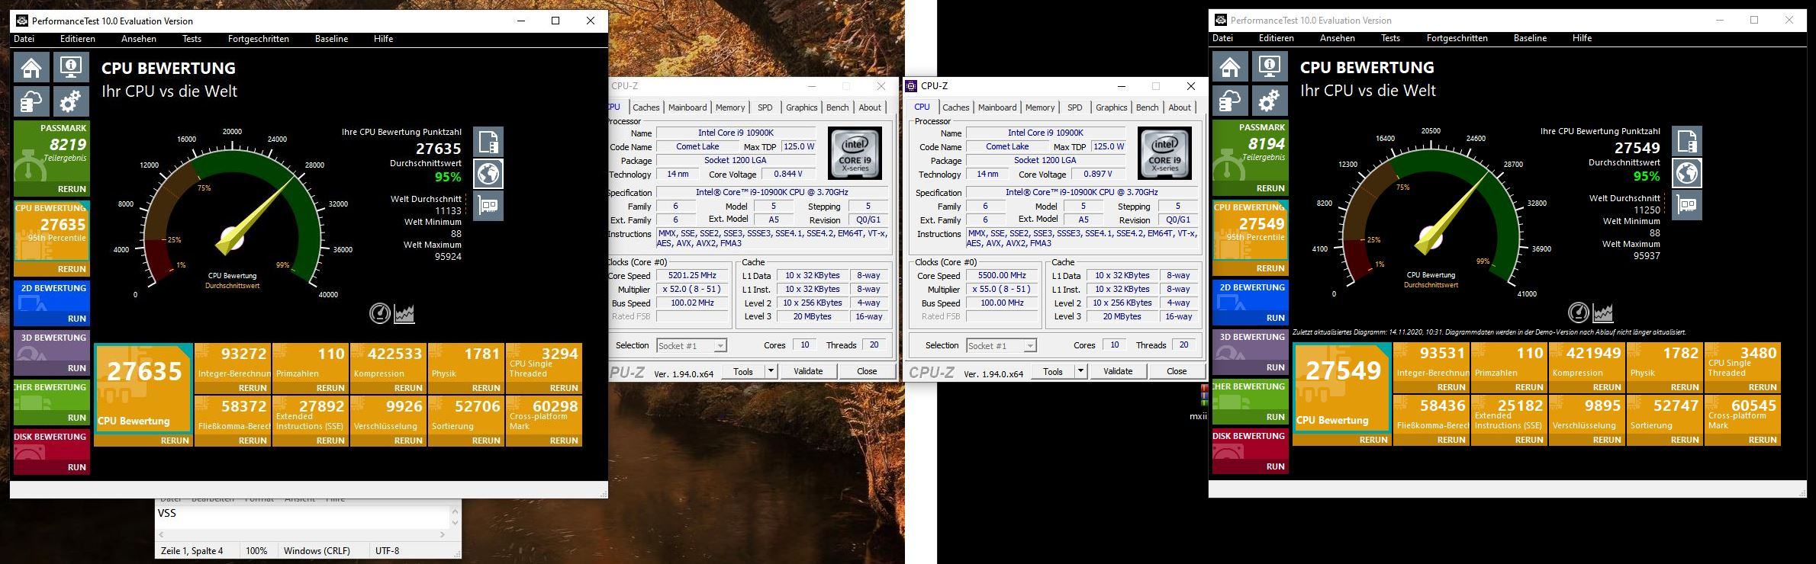
Task: Click the CPU-Z title bar icon in right CPU-Z
Action: [x=911, y=86]
